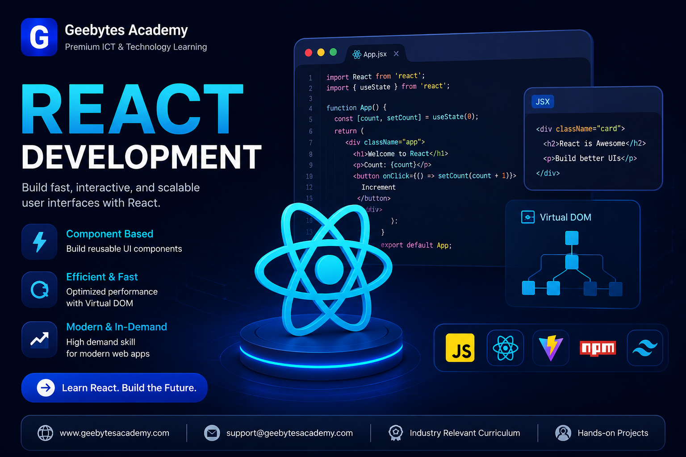Click import { useState } code line

click(388, 87)
